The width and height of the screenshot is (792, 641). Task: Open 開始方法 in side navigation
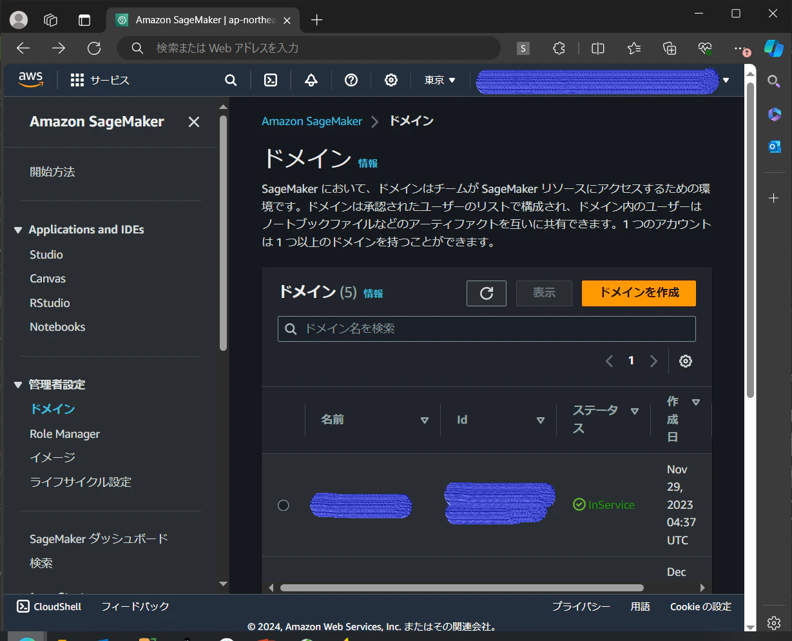point(52,172)
